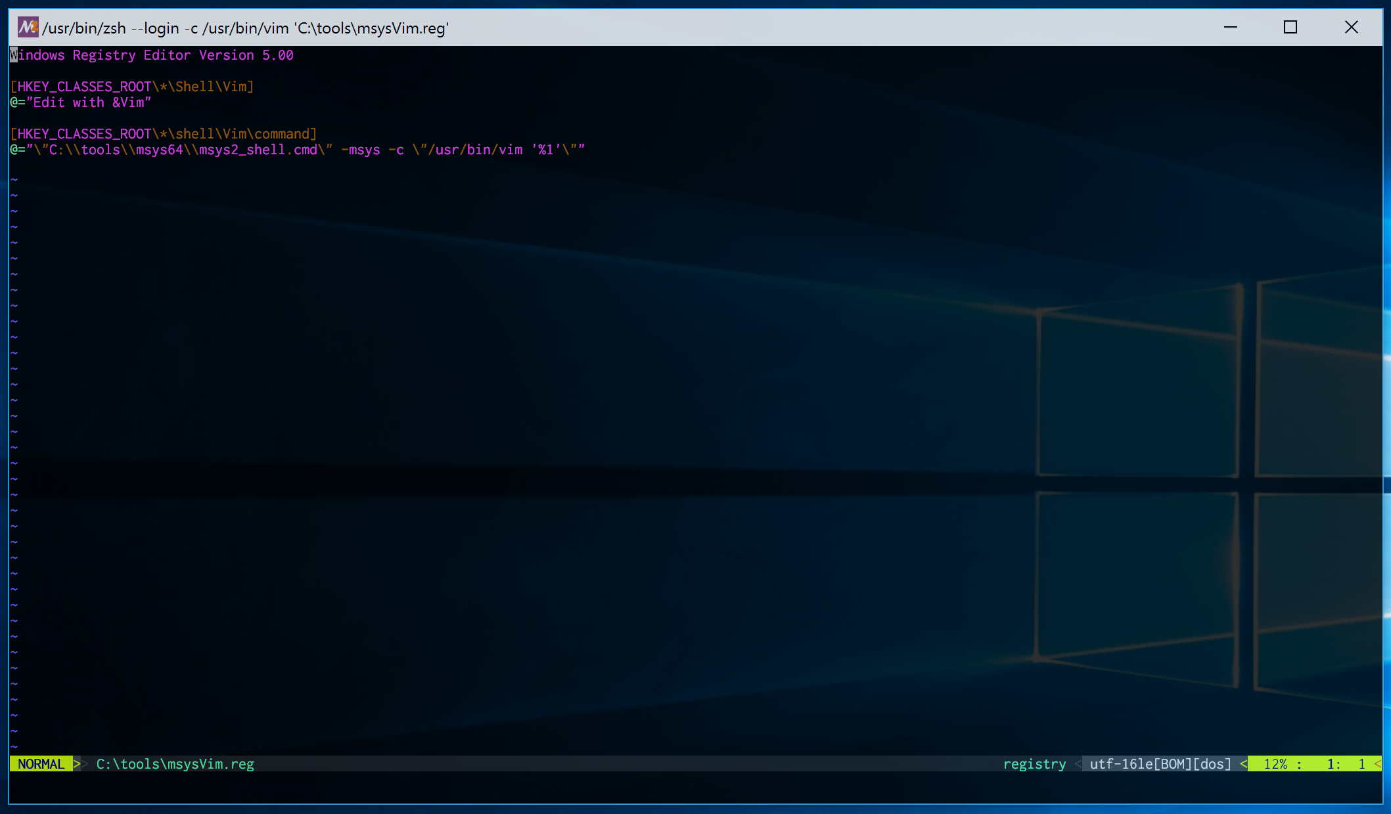
Task: Click the '12%' position indicator in status line
Action: tap(1275, 764)
